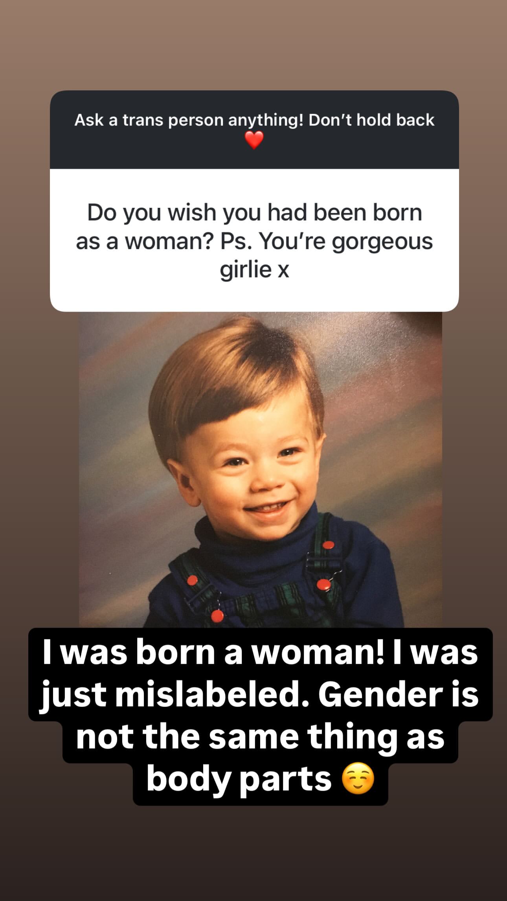Image resolution: width=507 pixels, height=901 pixels.
Task: Select the 'I was born a woman! I was' caption line
Action: [x=260, y=653]
